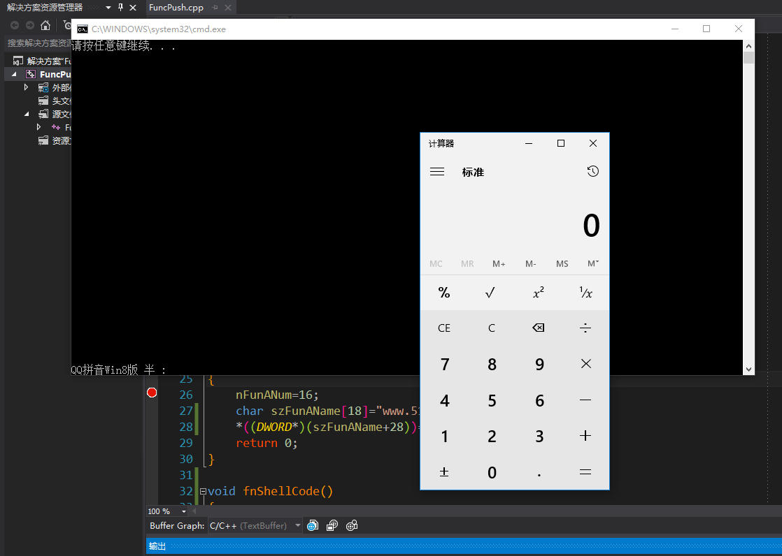Click digit 3 in Calculator

539,436
